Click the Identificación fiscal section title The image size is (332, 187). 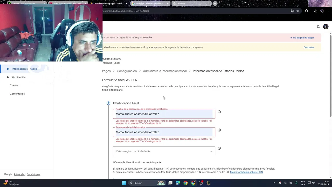point(126,103)
